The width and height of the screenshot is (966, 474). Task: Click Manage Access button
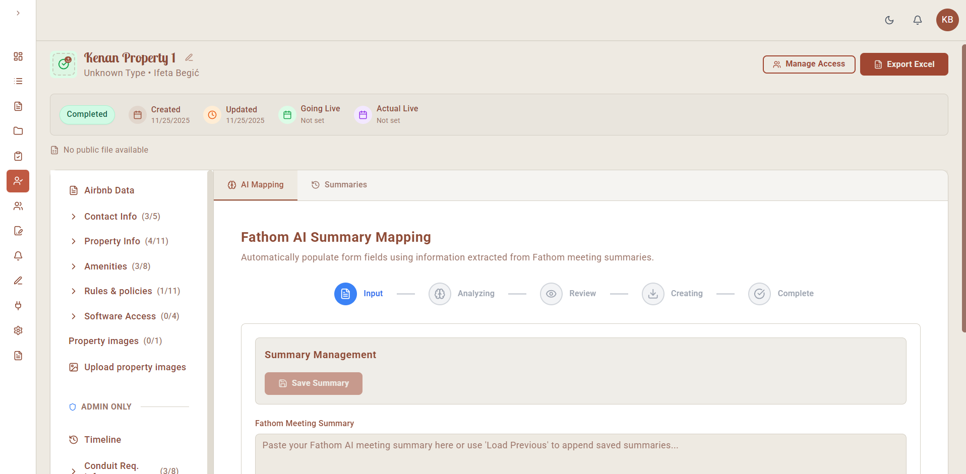pos(809,64)
